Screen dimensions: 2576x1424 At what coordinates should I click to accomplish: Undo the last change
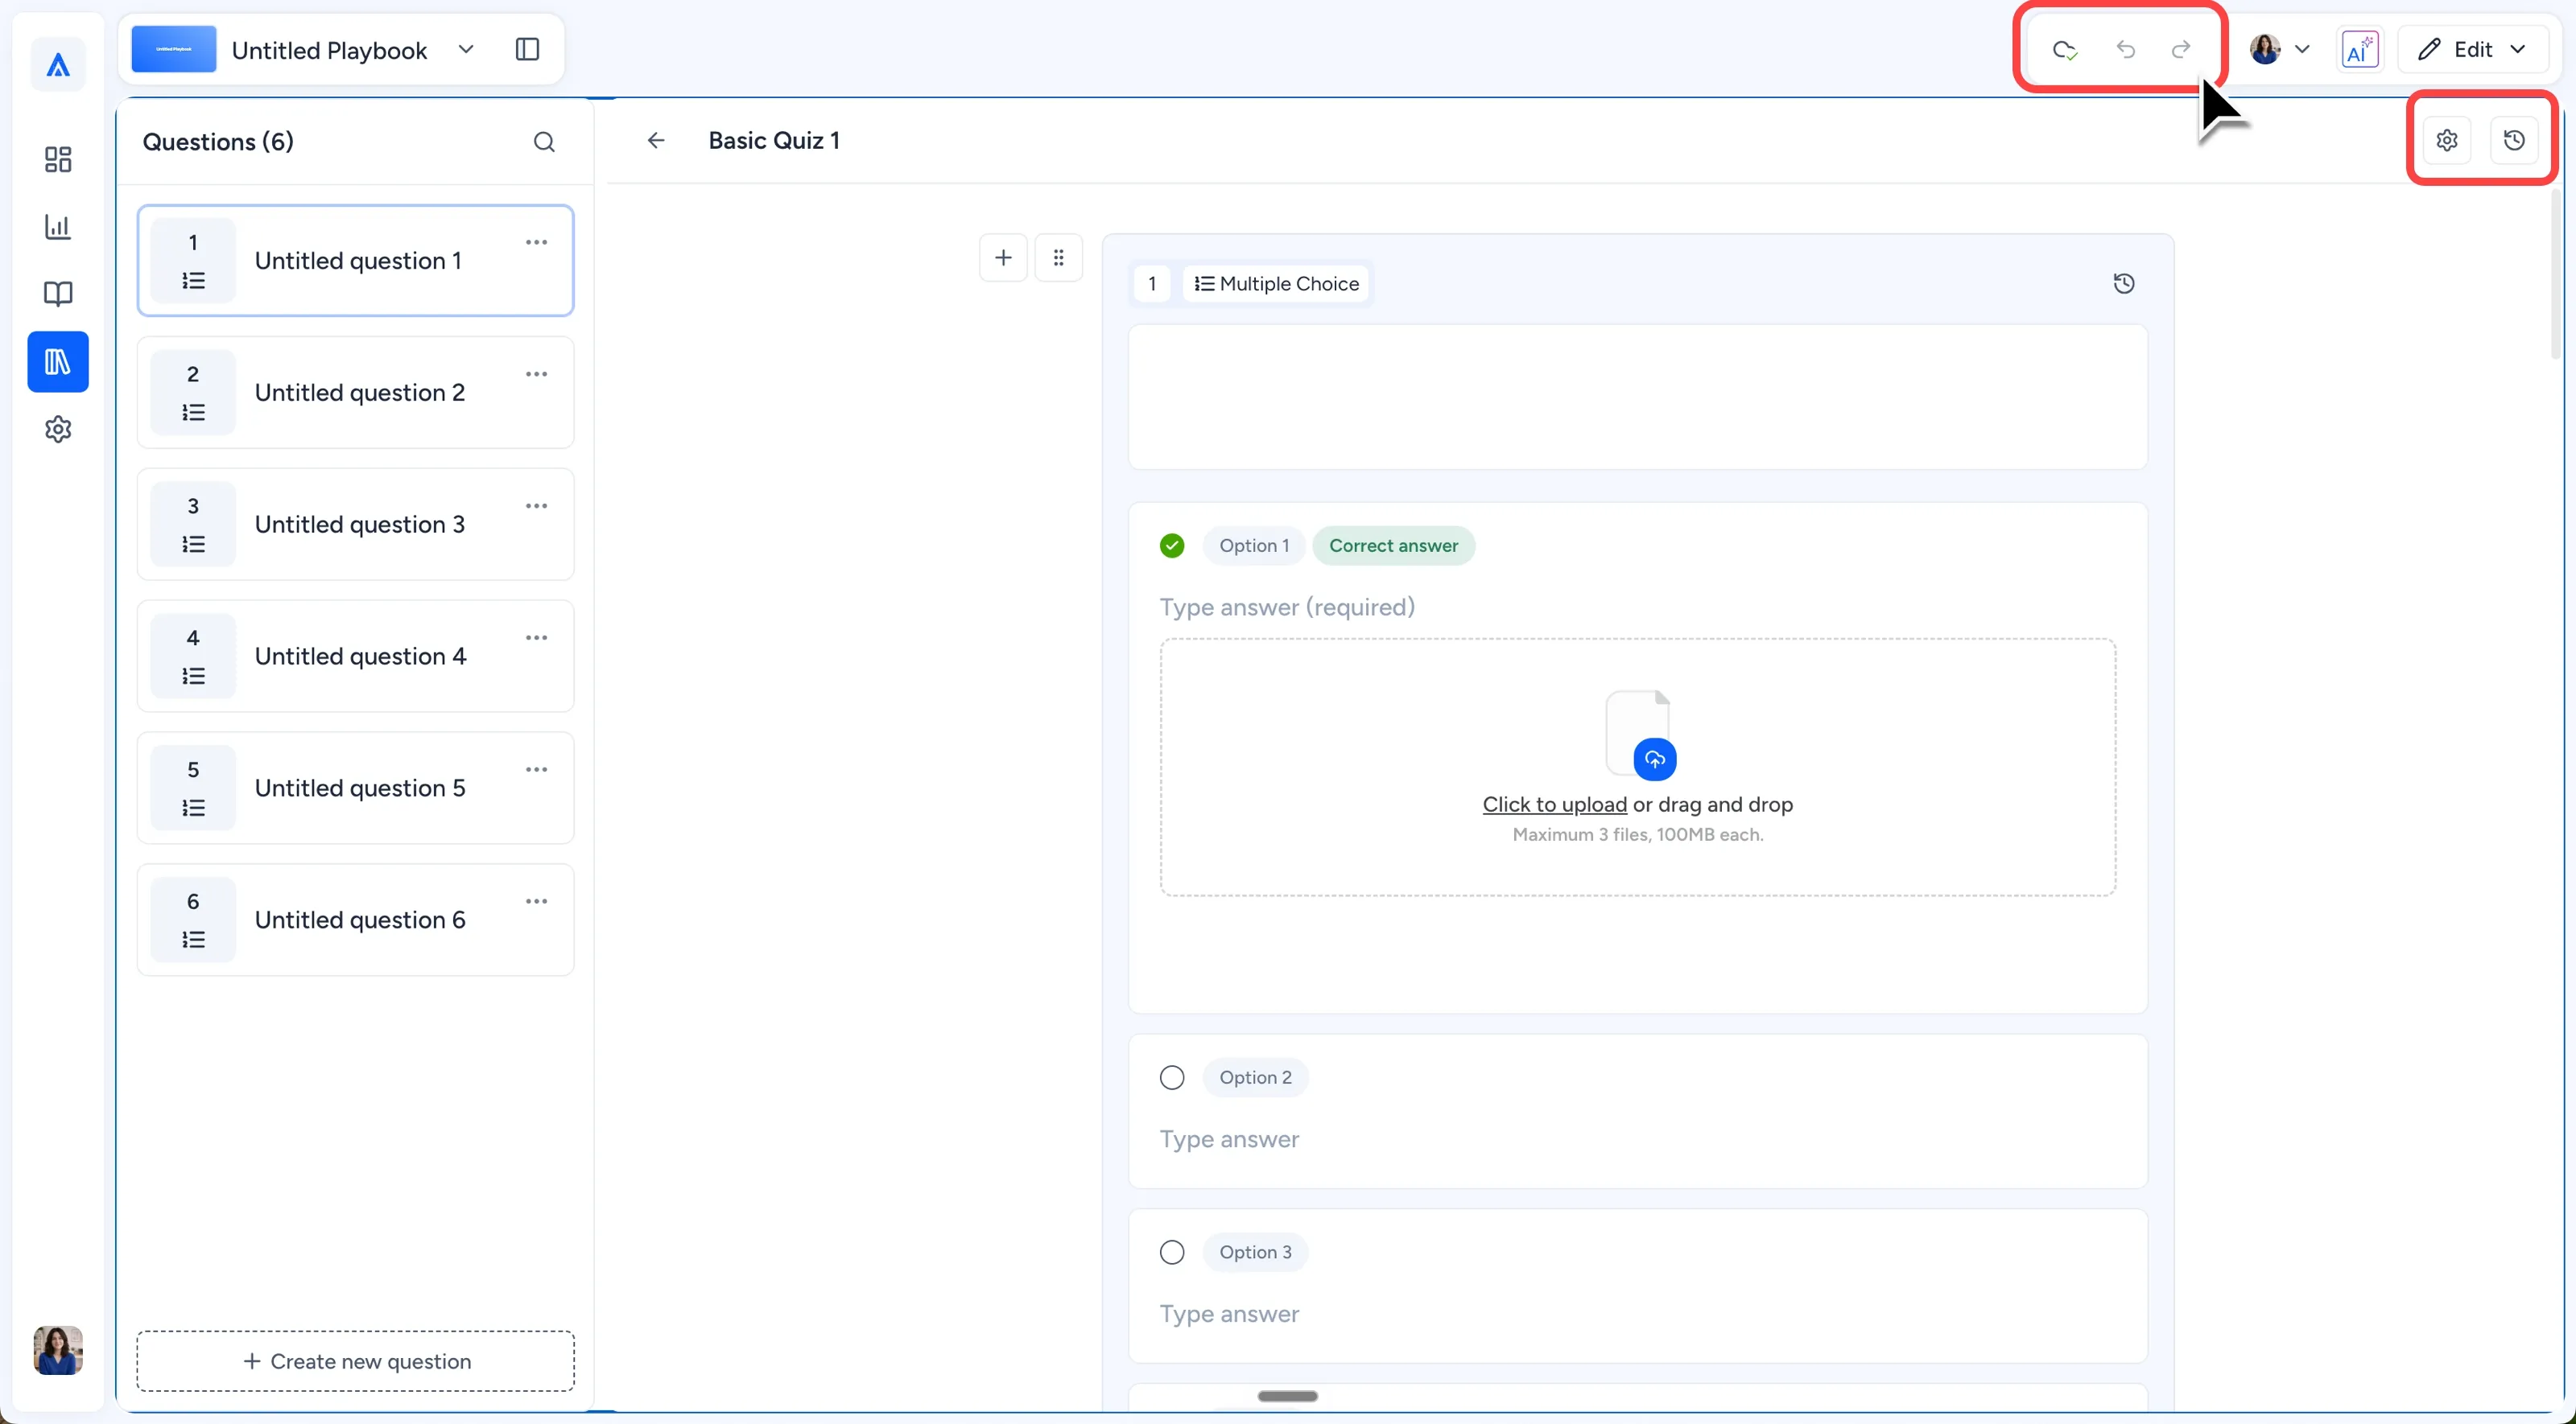[x=2126, y=50]
